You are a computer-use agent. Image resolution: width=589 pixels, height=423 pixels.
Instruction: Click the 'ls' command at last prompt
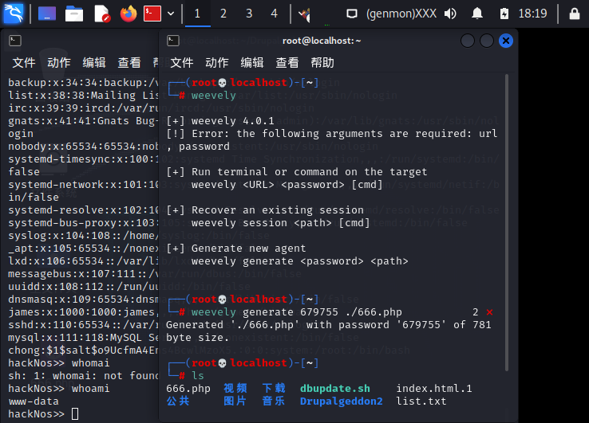pos(198,376)
